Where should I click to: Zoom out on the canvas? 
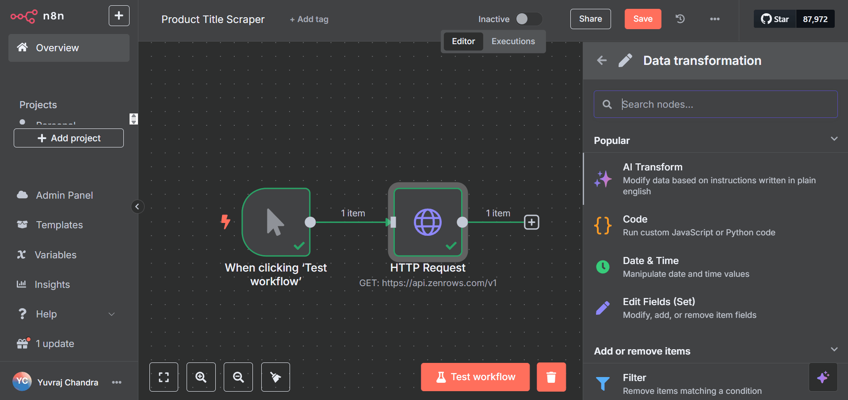click(x=238, y=377)
